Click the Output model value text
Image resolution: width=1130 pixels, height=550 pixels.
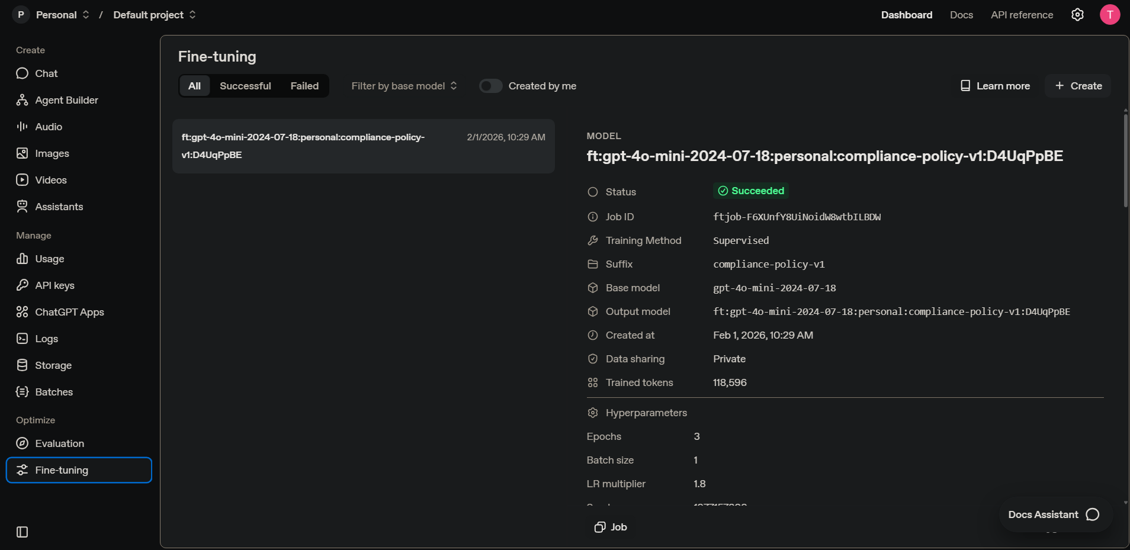[891, 311]
